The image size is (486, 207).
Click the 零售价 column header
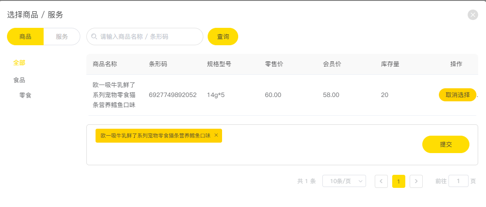pos(274,64)
